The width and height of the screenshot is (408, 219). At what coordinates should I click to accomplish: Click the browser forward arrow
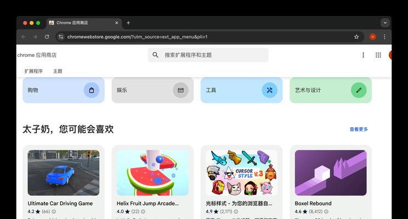point(35,37)
